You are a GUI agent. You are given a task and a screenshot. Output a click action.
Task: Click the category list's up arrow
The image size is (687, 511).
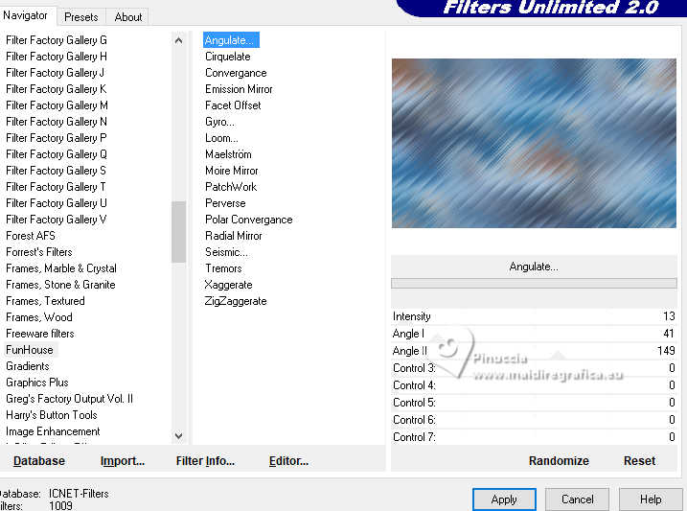pyautogui.click(x=178, y=41)
